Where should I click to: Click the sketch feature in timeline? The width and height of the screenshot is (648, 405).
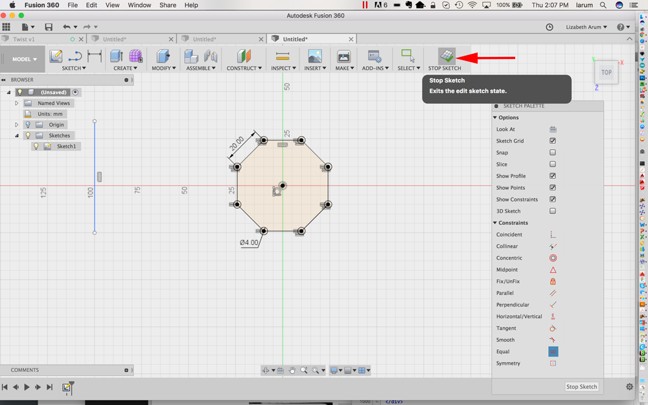coord(67,388)
